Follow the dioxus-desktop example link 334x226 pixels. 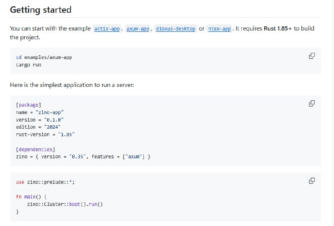coord(175,29)
